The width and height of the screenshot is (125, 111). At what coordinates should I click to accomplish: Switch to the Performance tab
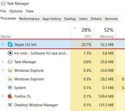[29, 19]
